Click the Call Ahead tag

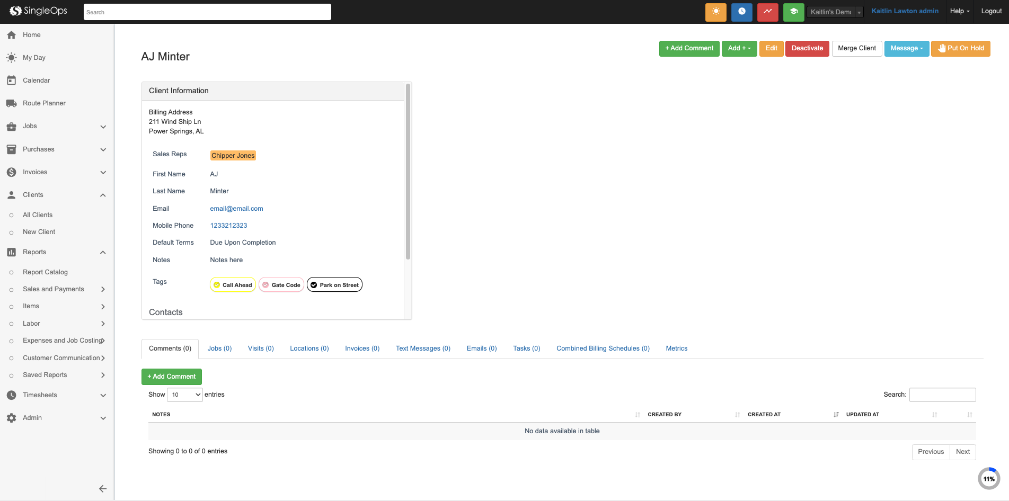233,285
